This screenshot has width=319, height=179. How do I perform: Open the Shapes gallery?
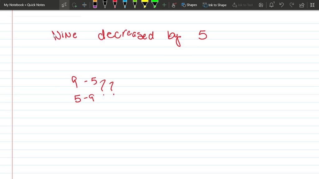click(189, 5)
